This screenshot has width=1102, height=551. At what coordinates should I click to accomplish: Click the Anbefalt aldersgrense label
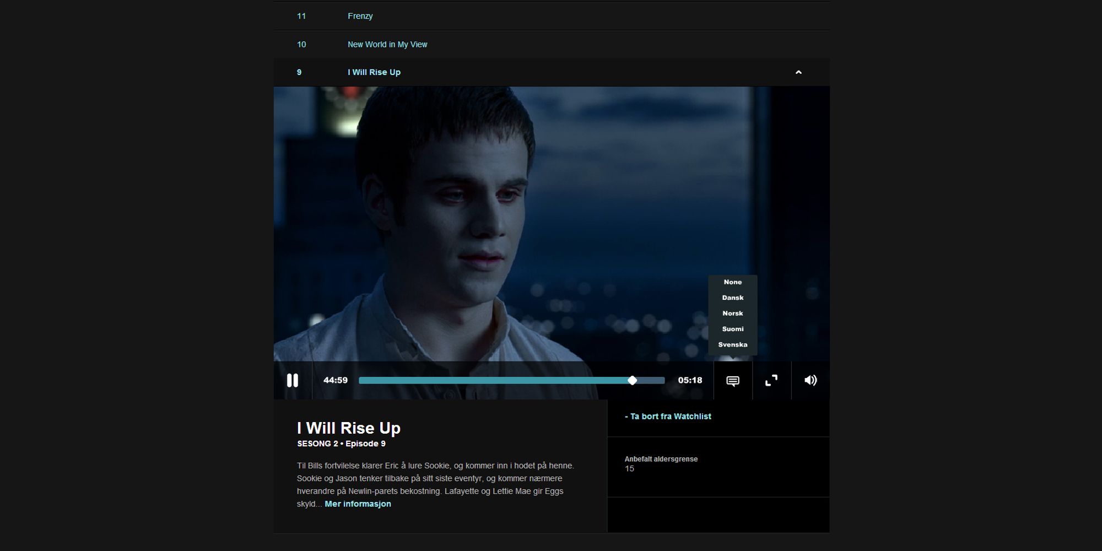[661, 459]
